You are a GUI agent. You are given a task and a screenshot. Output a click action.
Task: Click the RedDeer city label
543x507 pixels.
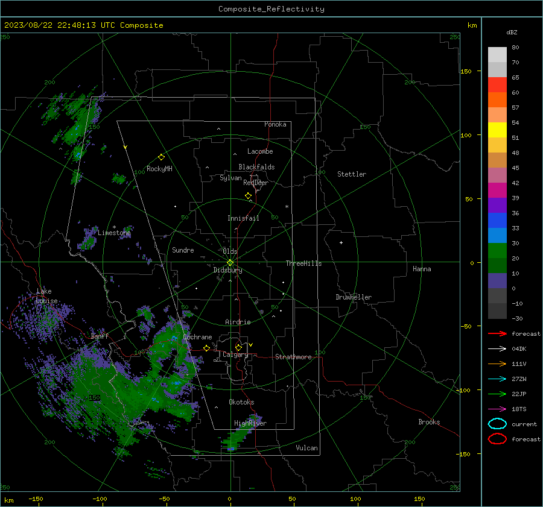pyautogui.click(x=256, y=183)
